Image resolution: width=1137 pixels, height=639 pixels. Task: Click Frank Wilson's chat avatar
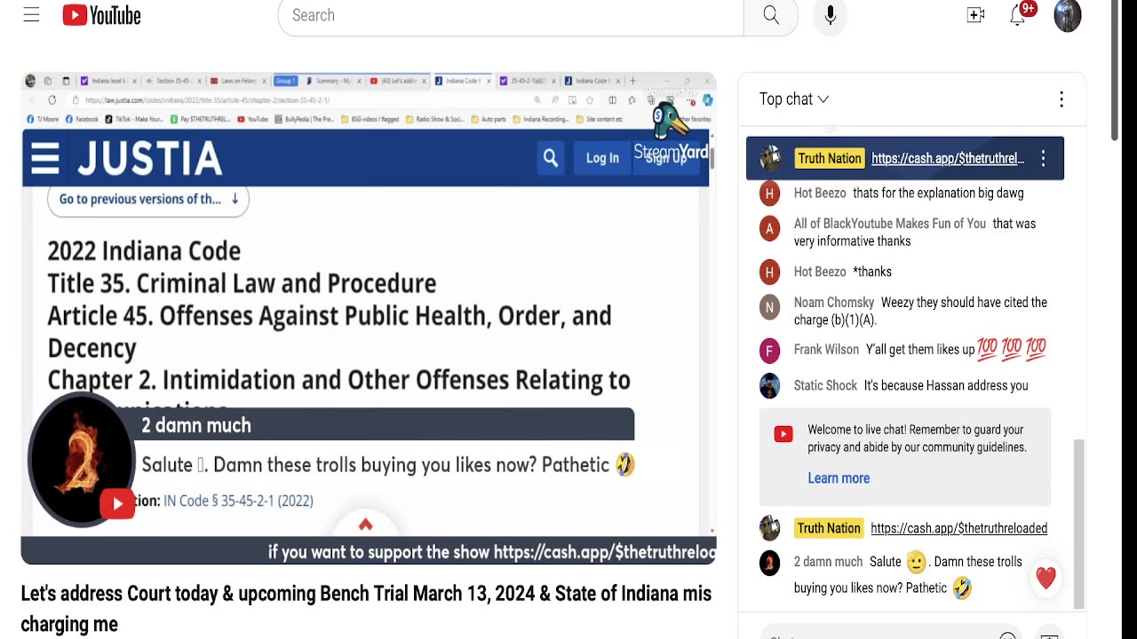click(770, 350)
